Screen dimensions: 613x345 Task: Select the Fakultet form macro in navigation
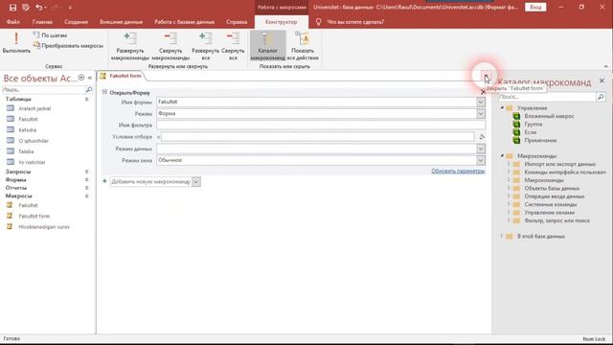pyautogui.click(x=34, y=216)
